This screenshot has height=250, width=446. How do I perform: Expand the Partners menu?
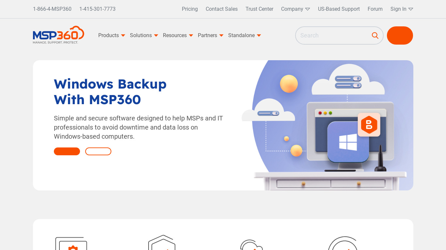211,35
